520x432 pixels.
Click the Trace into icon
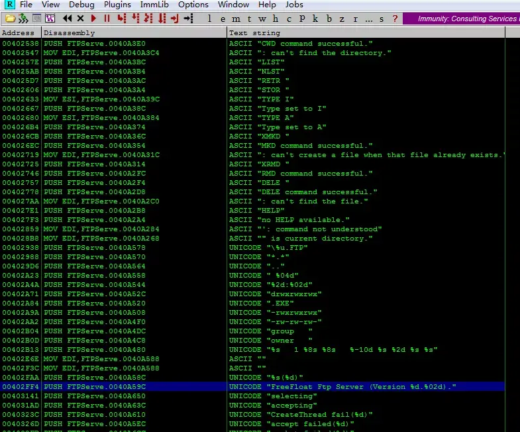coord(148,19)
